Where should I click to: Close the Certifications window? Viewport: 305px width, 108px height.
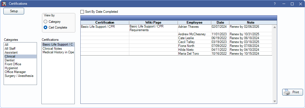[300, 4]
